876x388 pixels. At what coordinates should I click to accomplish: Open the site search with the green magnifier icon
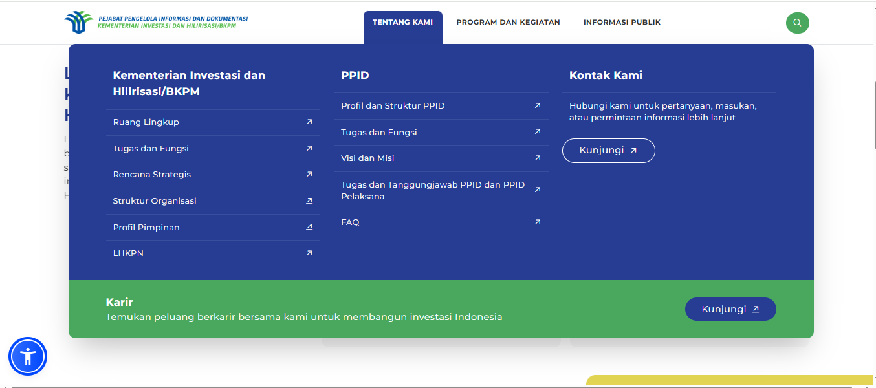(x=797, y=23)
